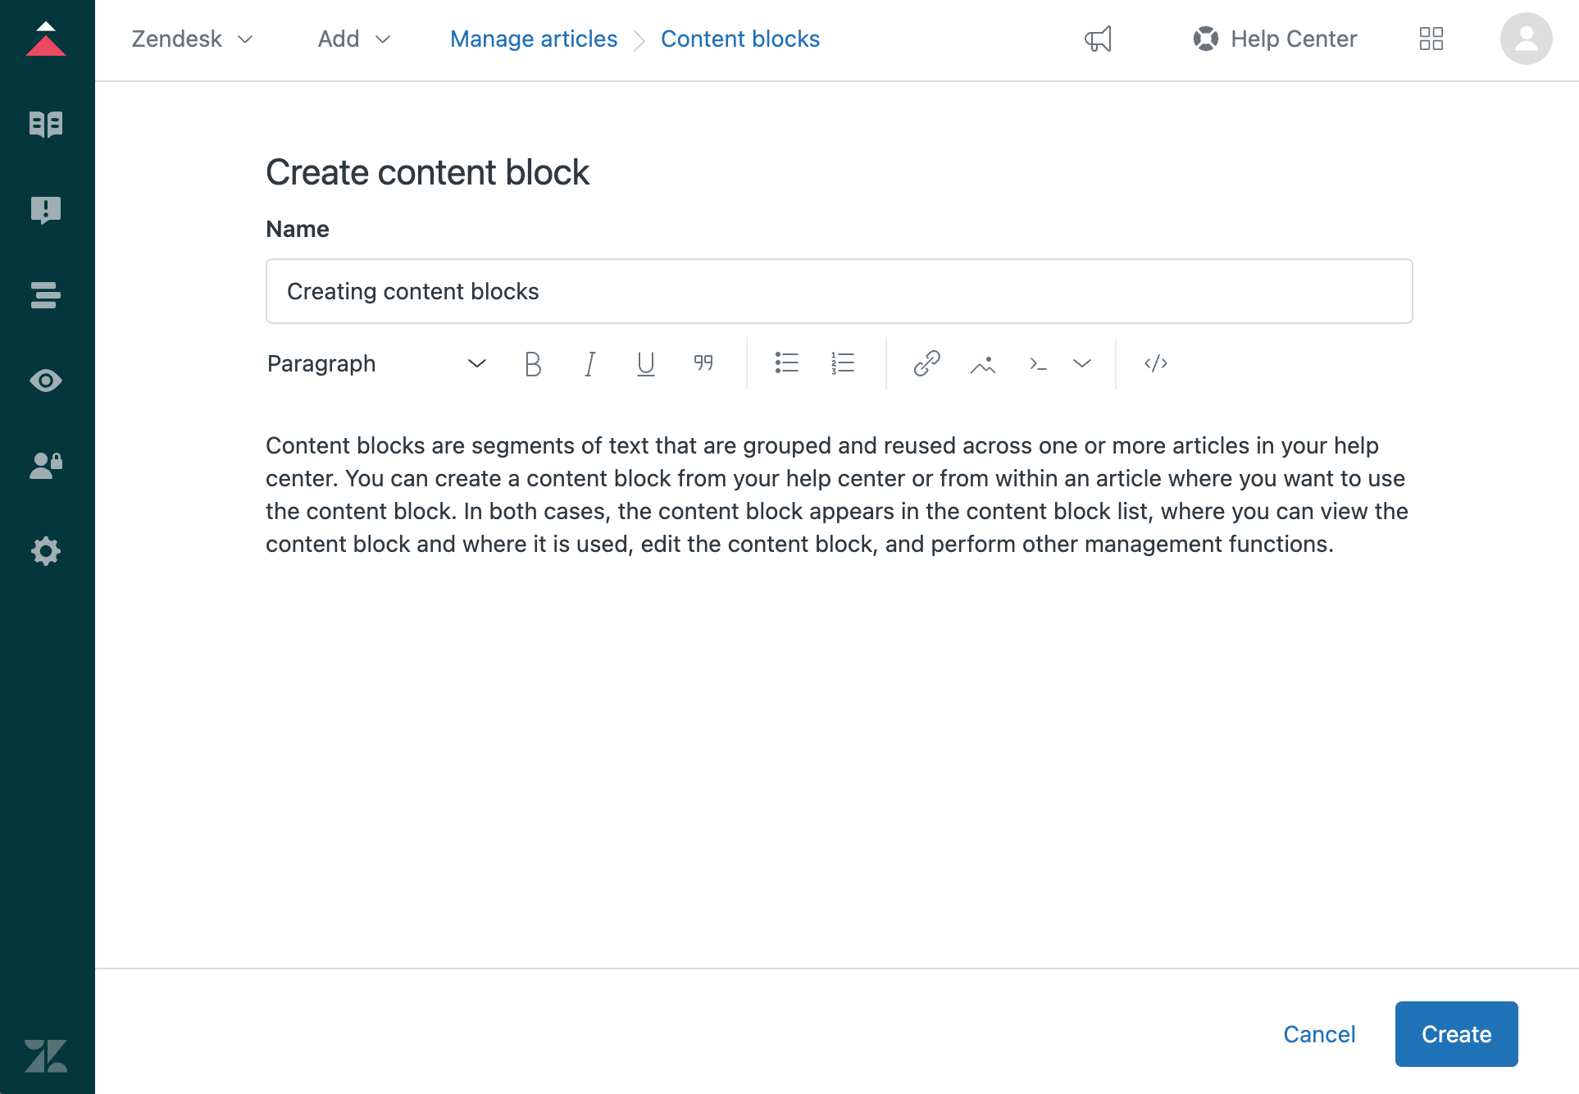Expand the Add menu
This screenshot has height=1094, width=1579.
353,39
